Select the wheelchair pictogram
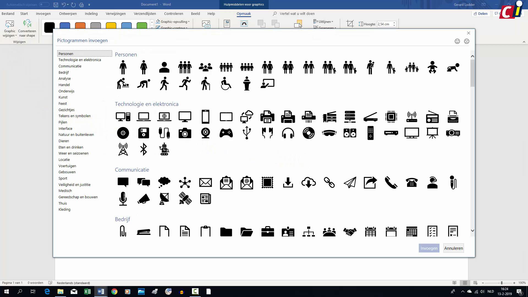 point(226,84)
